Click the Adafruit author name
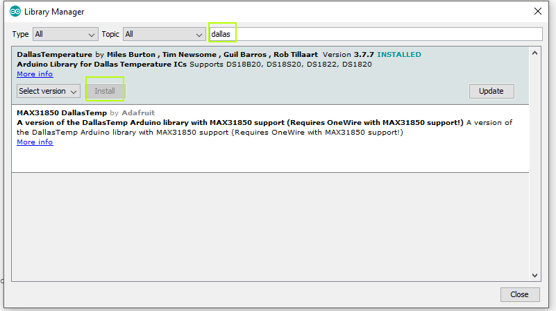The image size is (556, 311). pyautogui.click(x=138, y=112)
